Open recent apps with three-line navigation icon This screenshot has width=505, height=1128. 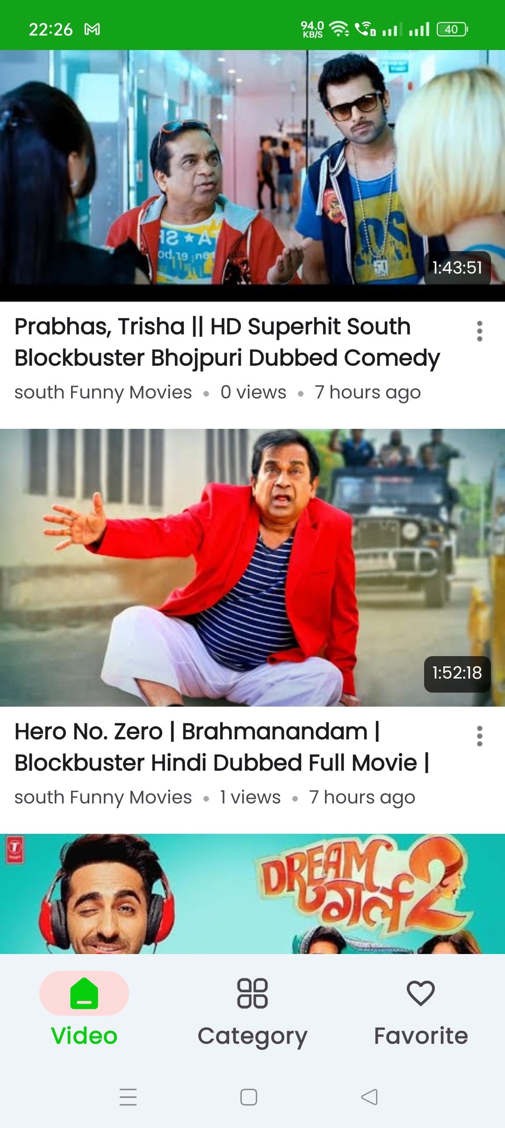click(128, 1097)
